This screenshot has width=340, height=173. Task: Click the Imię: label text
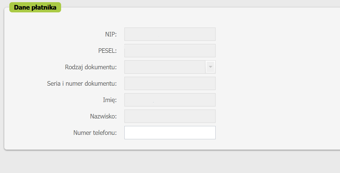click(110, 100)
